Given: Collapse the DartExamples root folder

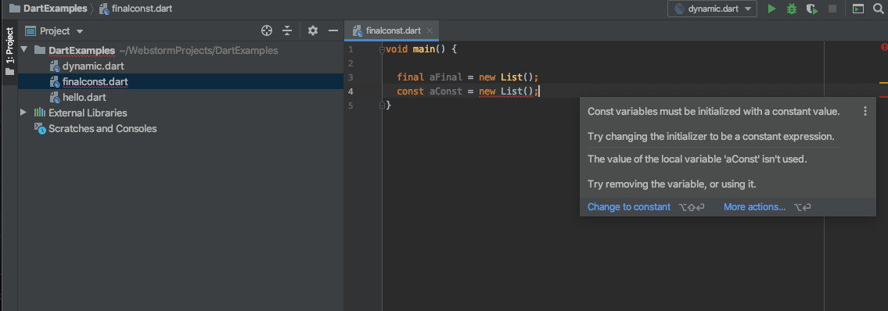Looking at the screenshot, I should [x=23, y=50].
